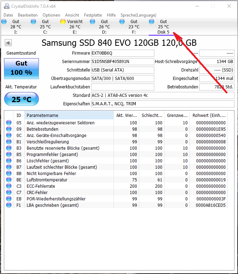
Task: Select the blue status orb for Disk 5
Action: click(x=152, y=22)
